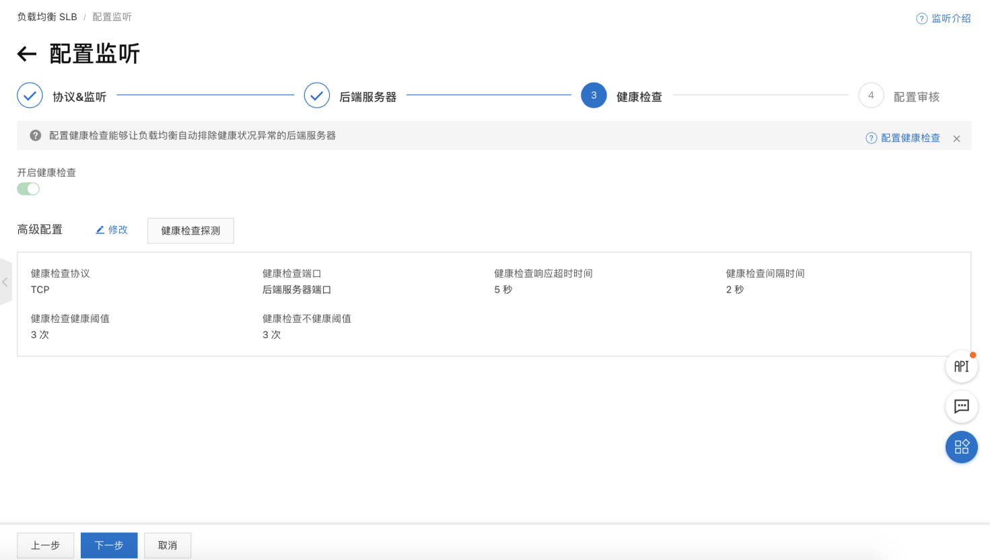This screenshot has height=560, width=990.
Task: Click 下一步 to proceed
Action: 109,545
